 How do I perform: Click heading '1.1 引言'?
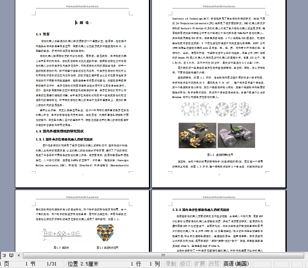[x=43, y=34]
